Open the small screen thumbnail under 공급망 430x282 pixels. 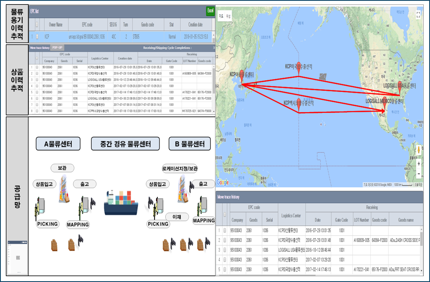(18, 257)
